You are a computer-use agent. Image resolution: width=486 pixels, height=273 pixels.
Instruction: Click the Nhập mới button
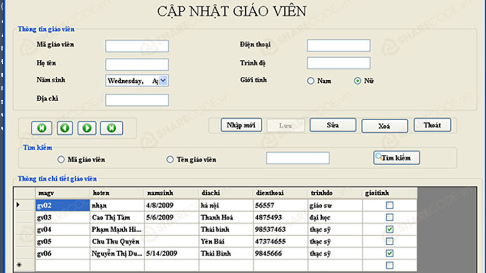pyautogui.click(x=241, y=125)
